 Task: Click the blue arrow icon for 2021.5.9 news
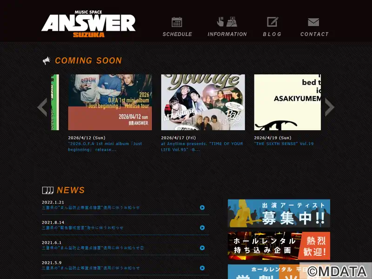click(x=202, y=268)
